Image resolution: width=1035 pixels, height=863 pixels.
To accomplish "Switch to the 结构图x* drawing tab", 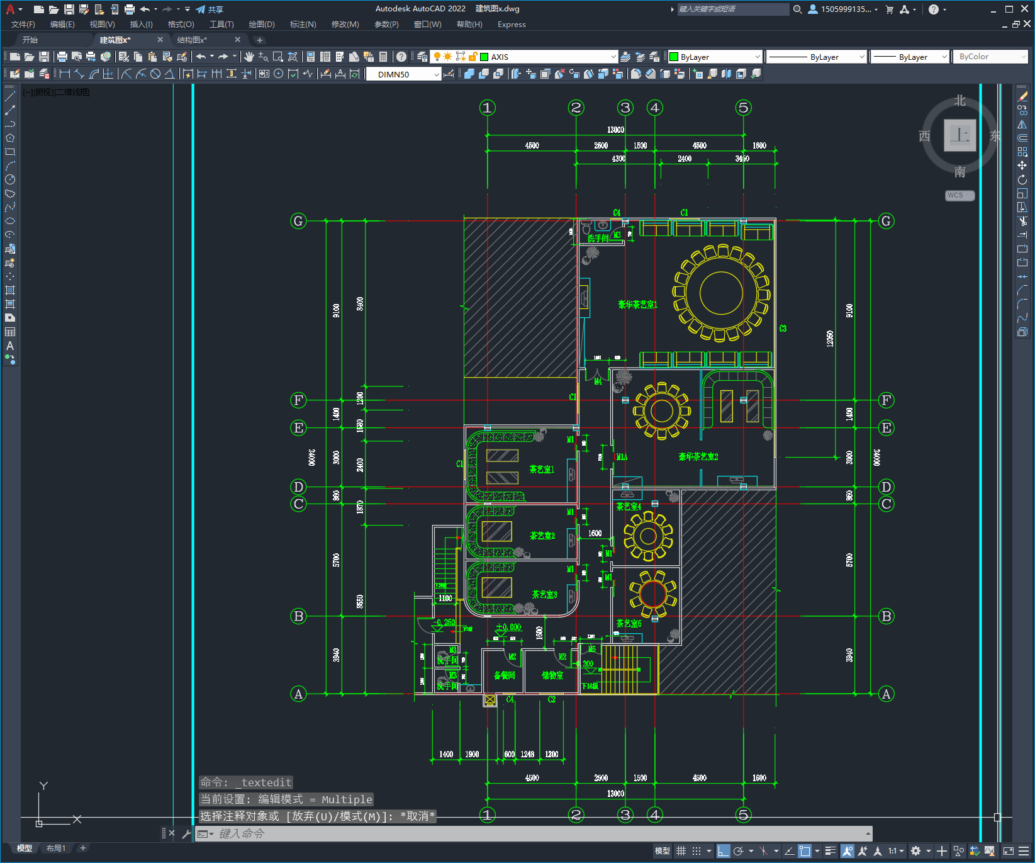I will click(192, 40).
